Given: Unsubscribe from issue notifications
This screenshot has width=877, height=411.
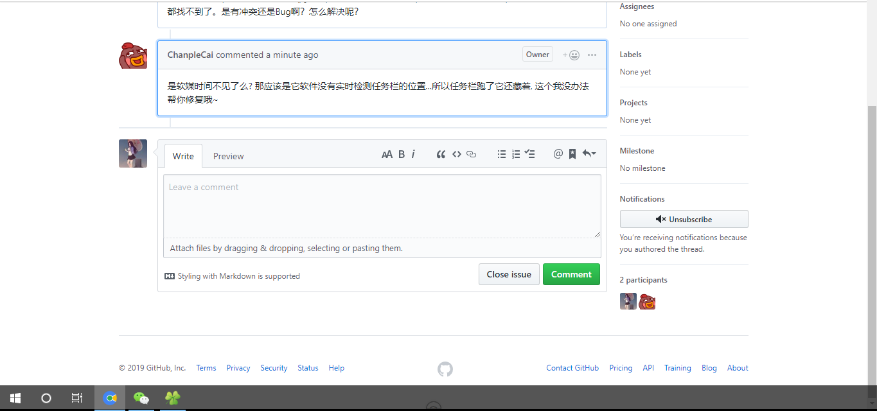Looking at the screenshot, I should pos(684,219).
